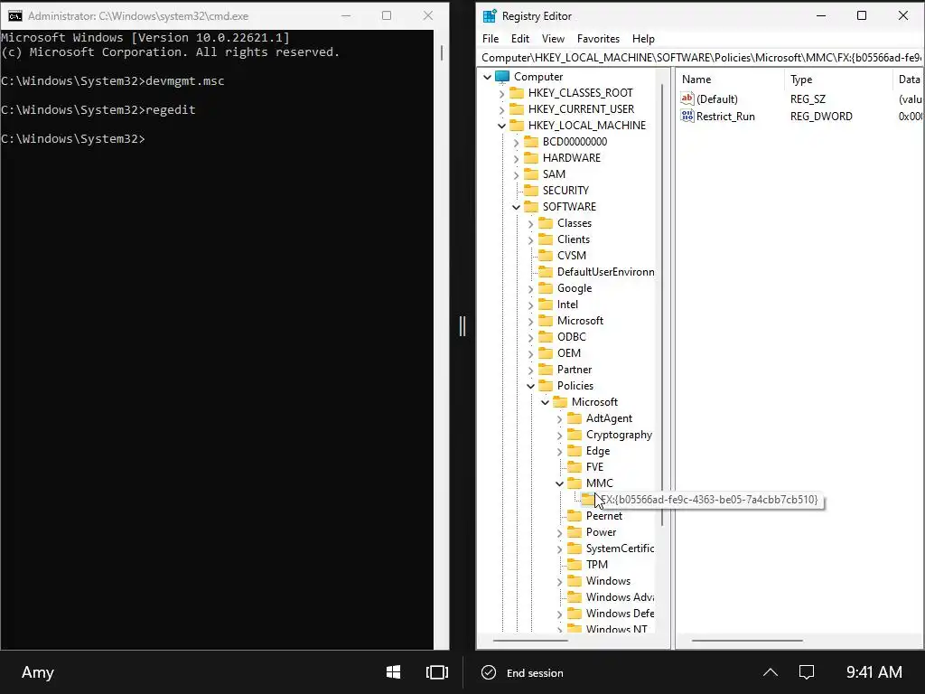925x694 pixels.
Task: Select the Clients key folder icon
Action: click(546, 239)
